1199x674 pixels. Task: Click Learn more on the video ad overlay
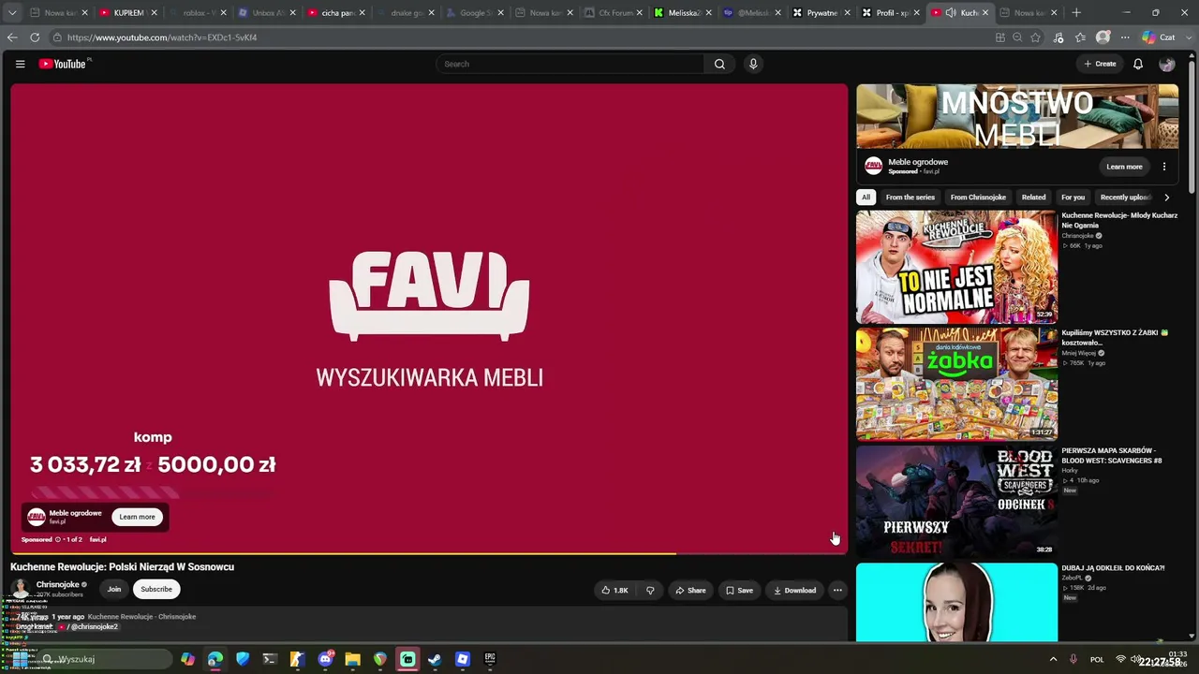(137, 517)
